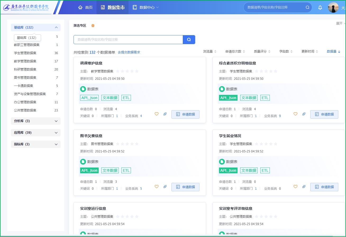Open notifications bell icon
This screenshot has width=346, height=237.
pos(320,7)
